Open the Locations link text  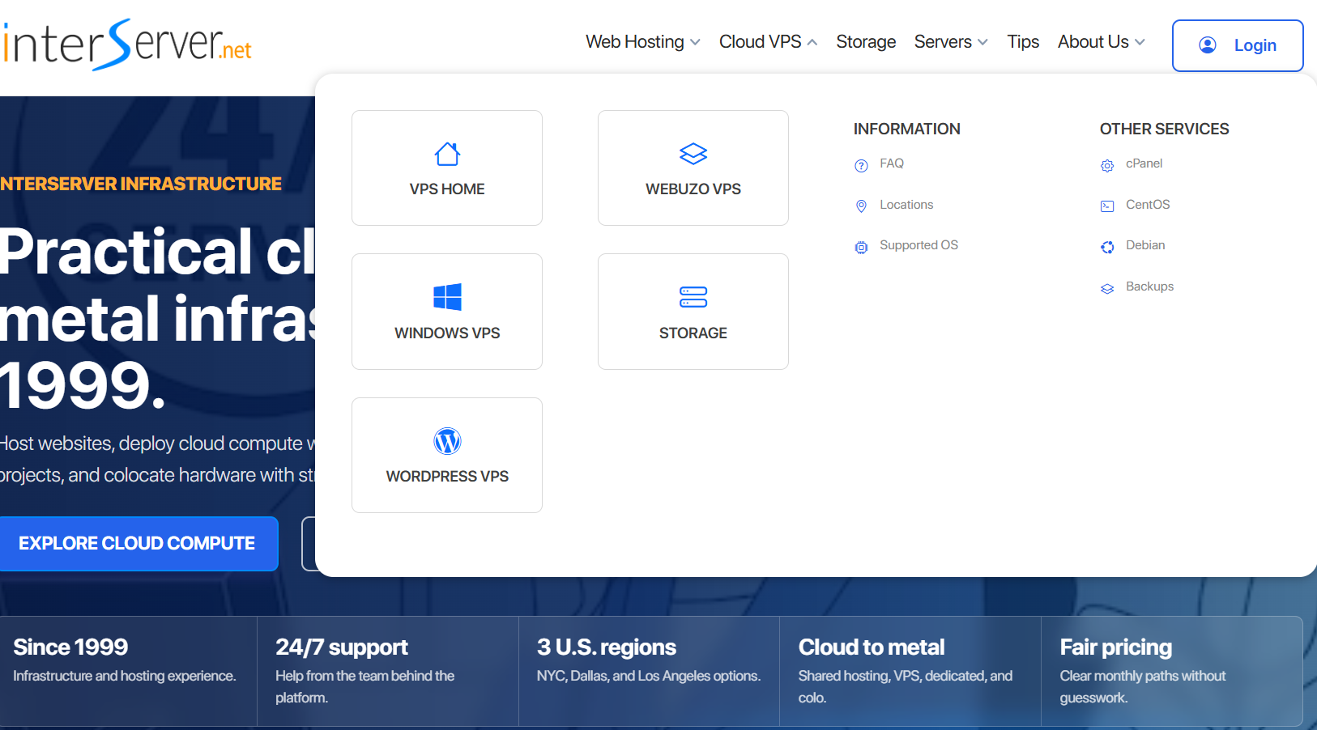pos(906,205)
